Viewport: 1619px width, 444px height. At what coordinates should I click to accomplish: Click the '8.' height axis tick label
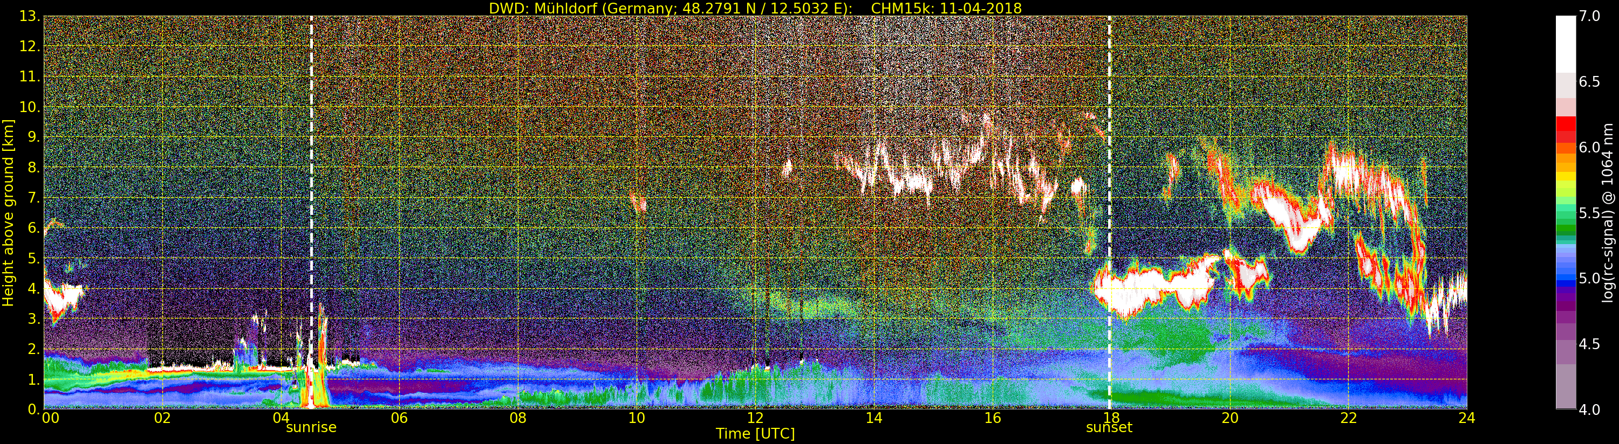34,168
